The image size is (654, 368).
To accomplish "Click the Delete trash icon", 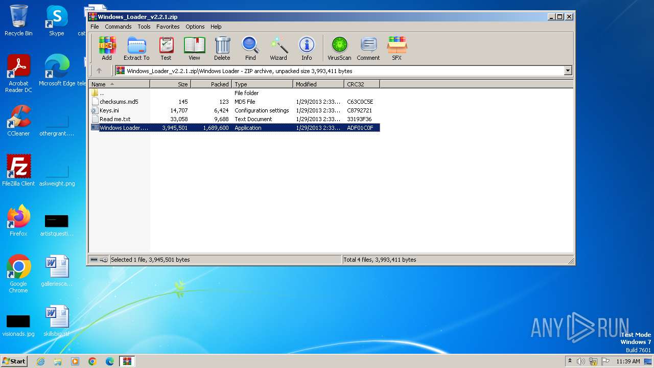I will point(222,49).
